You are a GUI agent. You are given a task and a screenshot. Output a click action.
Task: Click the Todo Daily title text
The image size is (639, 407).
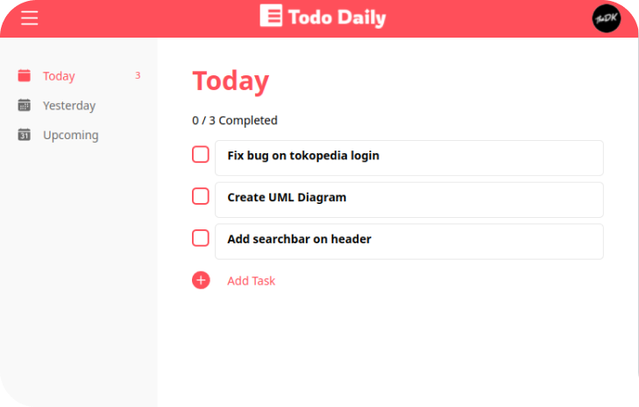[337, 18]
